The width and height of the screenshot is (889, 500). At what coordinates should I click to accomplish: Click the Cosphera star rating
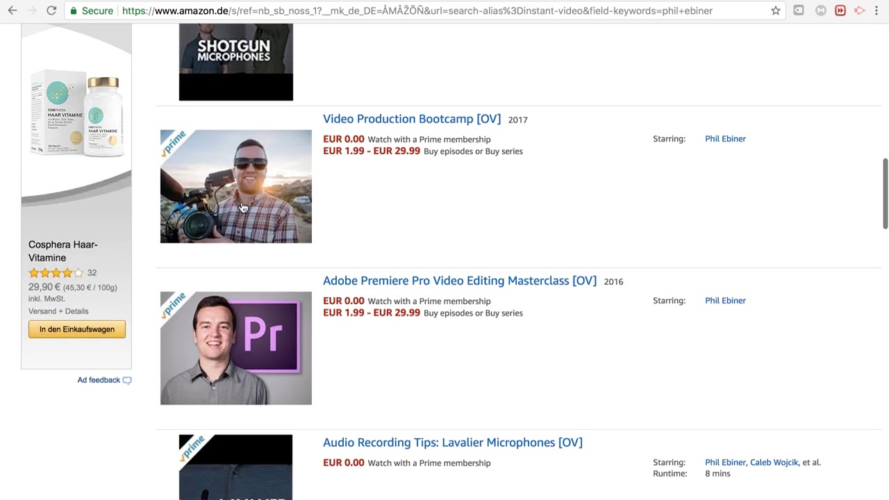(x=56, y=273)
